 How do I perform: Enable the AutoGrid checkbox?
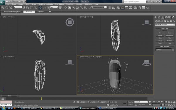click(160, 31)
